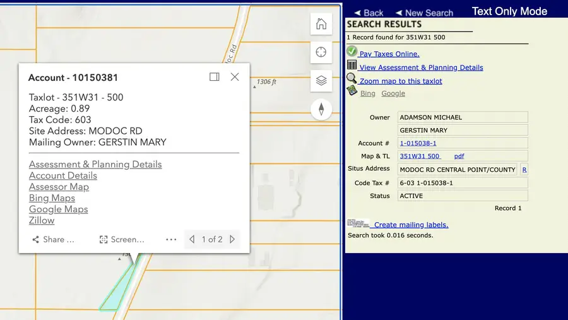Open Bing Maps link in popup

(x=52, y=198)
